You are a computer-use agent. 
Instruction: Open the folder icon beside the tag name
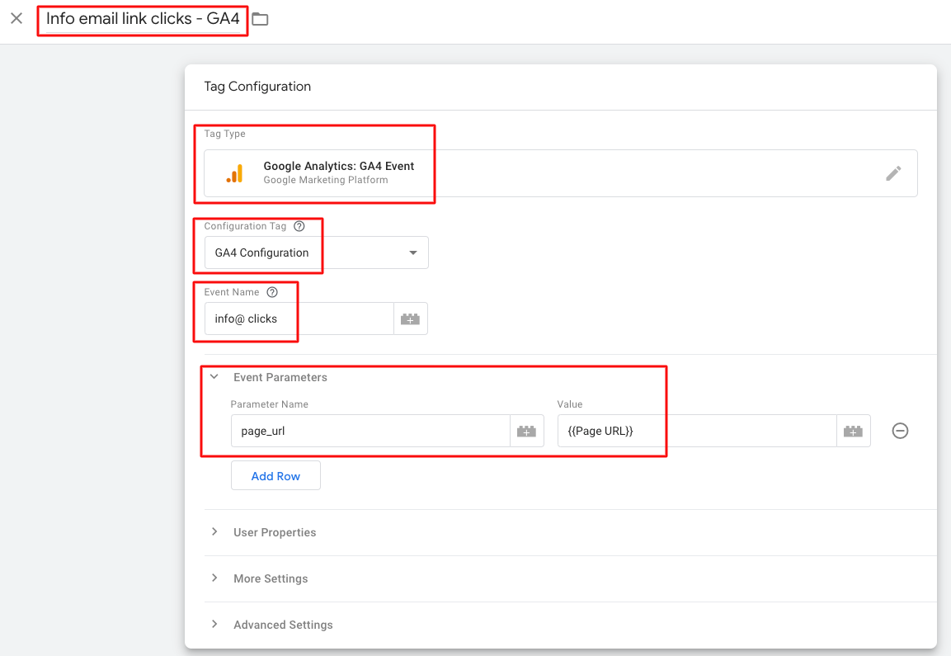tap(260, 19)
